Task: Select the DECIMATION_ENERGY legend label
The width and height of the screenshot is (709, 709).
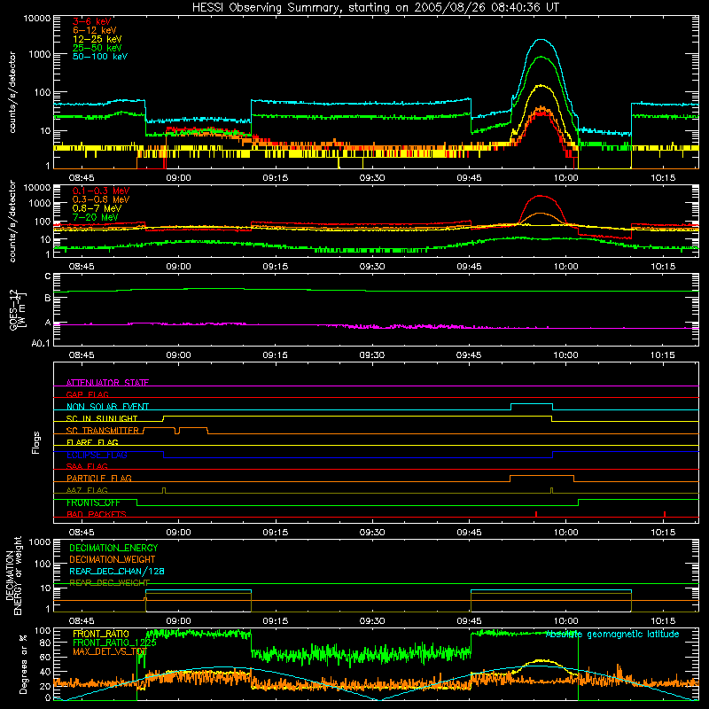Action: (x=113, y=548)
